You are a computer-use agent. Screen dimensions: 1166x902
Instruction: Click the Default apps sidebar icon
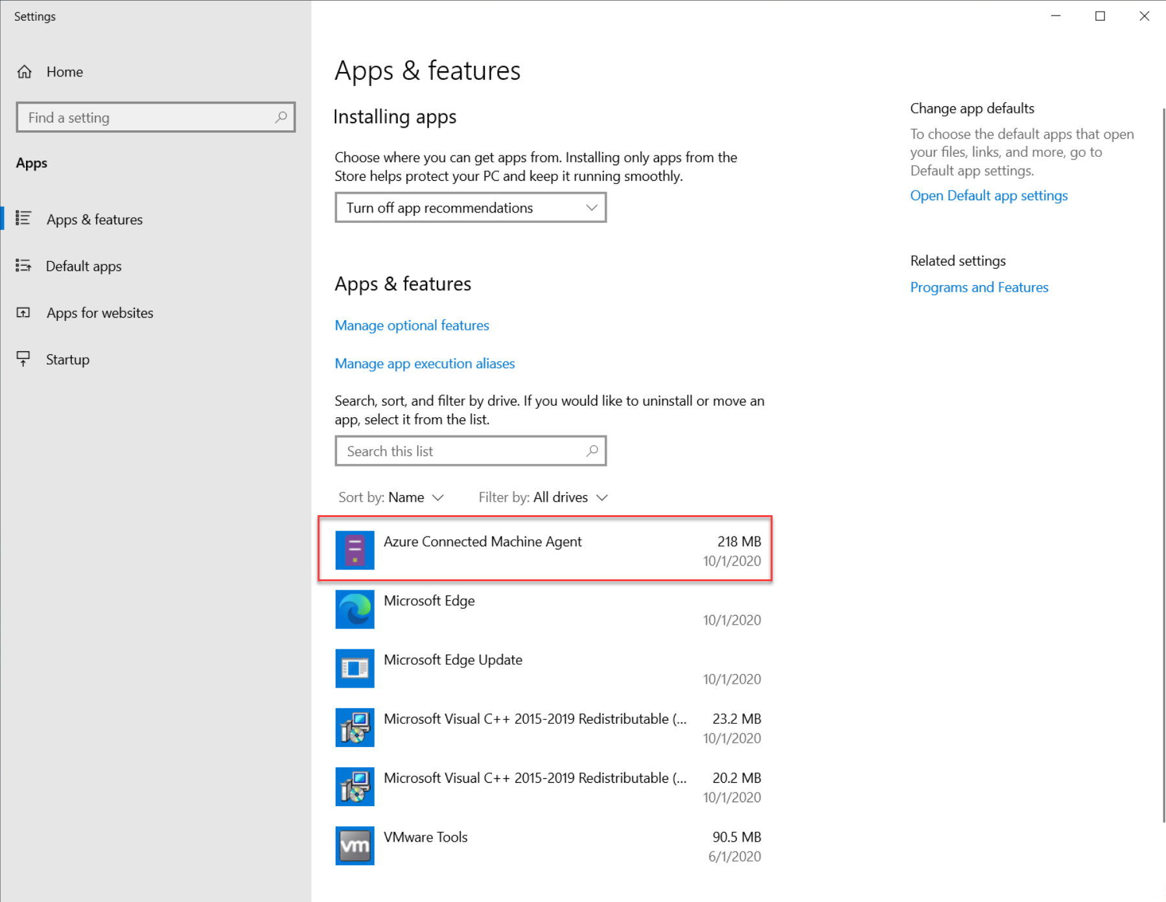(x=23, y=266)
